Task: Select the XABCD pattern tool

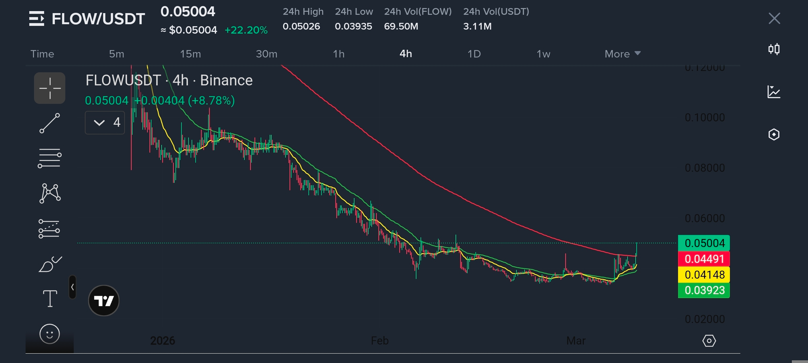Action: [x=50, y=193]
